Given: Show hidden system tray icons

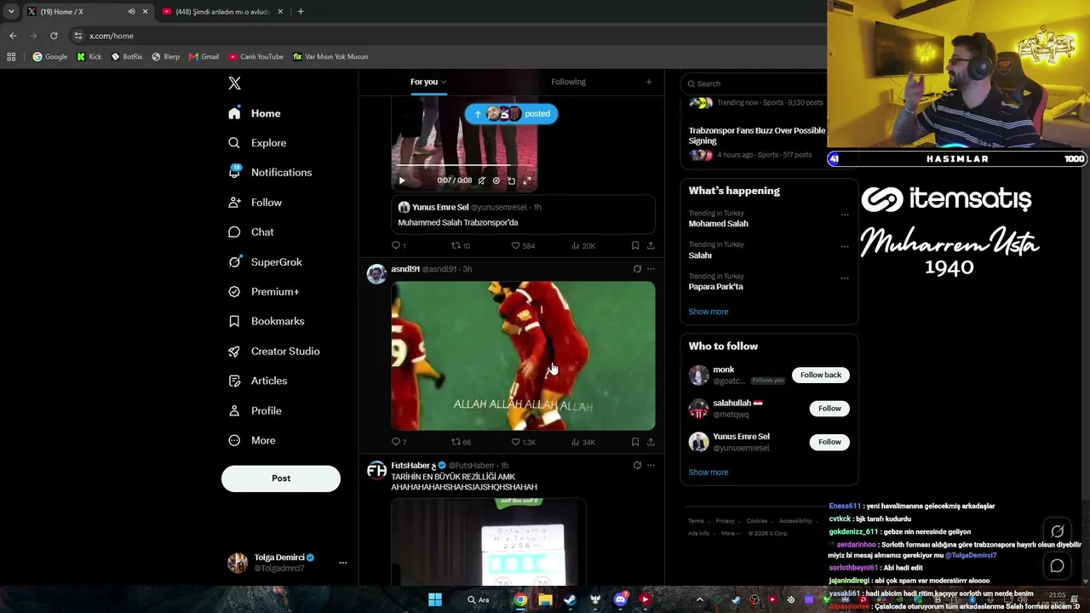Looking at the screenshot, I should point(700,599).
